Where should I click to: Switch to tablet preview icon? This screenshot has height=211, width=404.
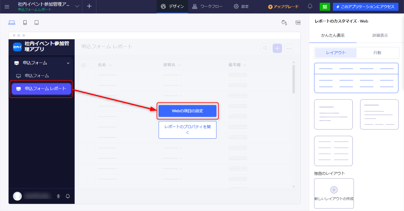tap(37, 22)
